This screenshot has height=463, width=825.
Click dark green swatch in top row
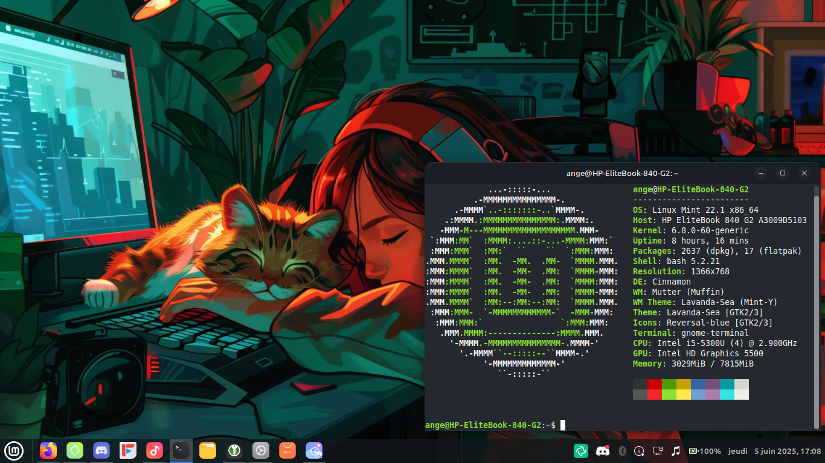pos(669,384)
